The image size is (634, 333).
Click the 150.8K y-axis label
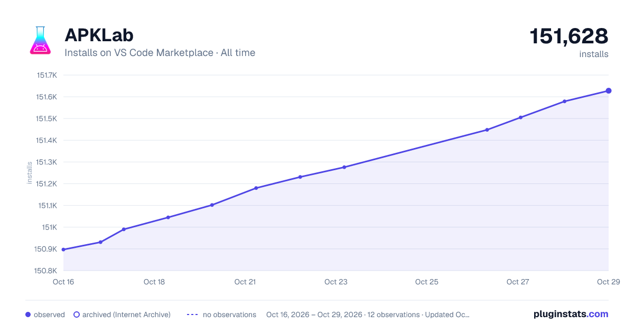pyautogui.click(x=46, y=271)
